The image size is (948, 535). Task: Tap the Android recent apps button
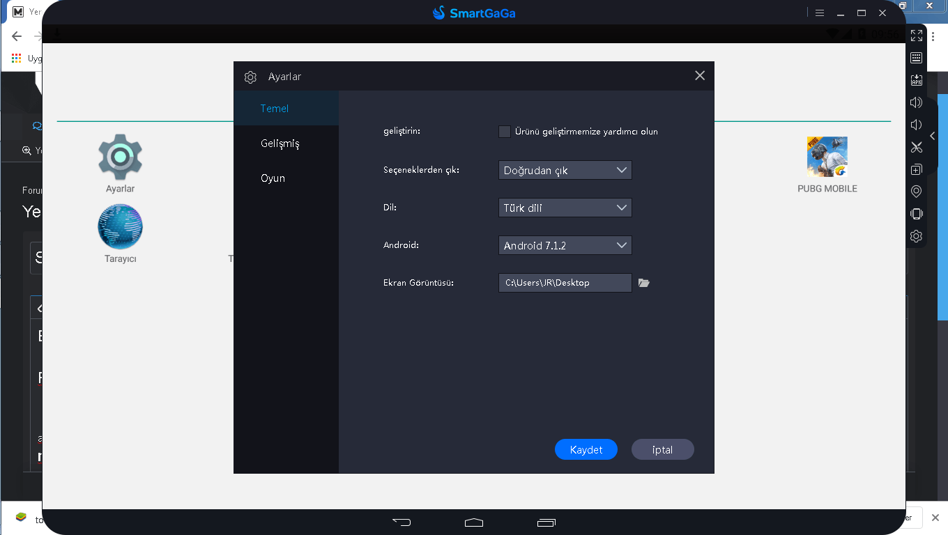point(546,521)
